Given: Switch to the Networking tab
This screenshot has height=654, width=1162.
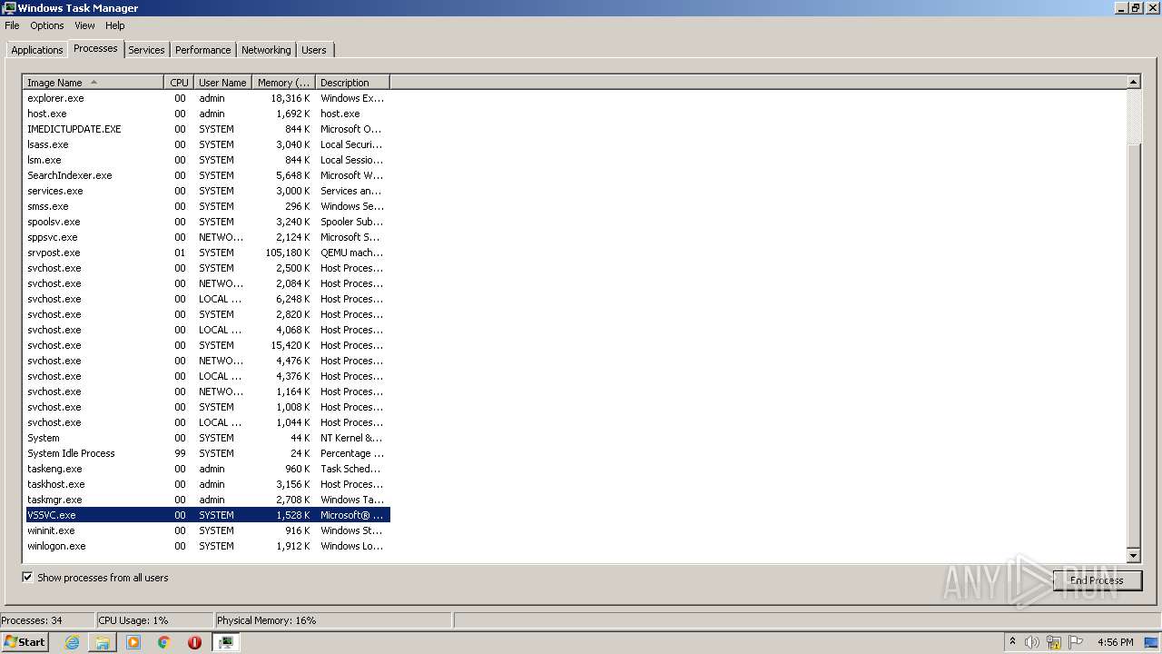Looking at the screenshot, I should point(266,50).
